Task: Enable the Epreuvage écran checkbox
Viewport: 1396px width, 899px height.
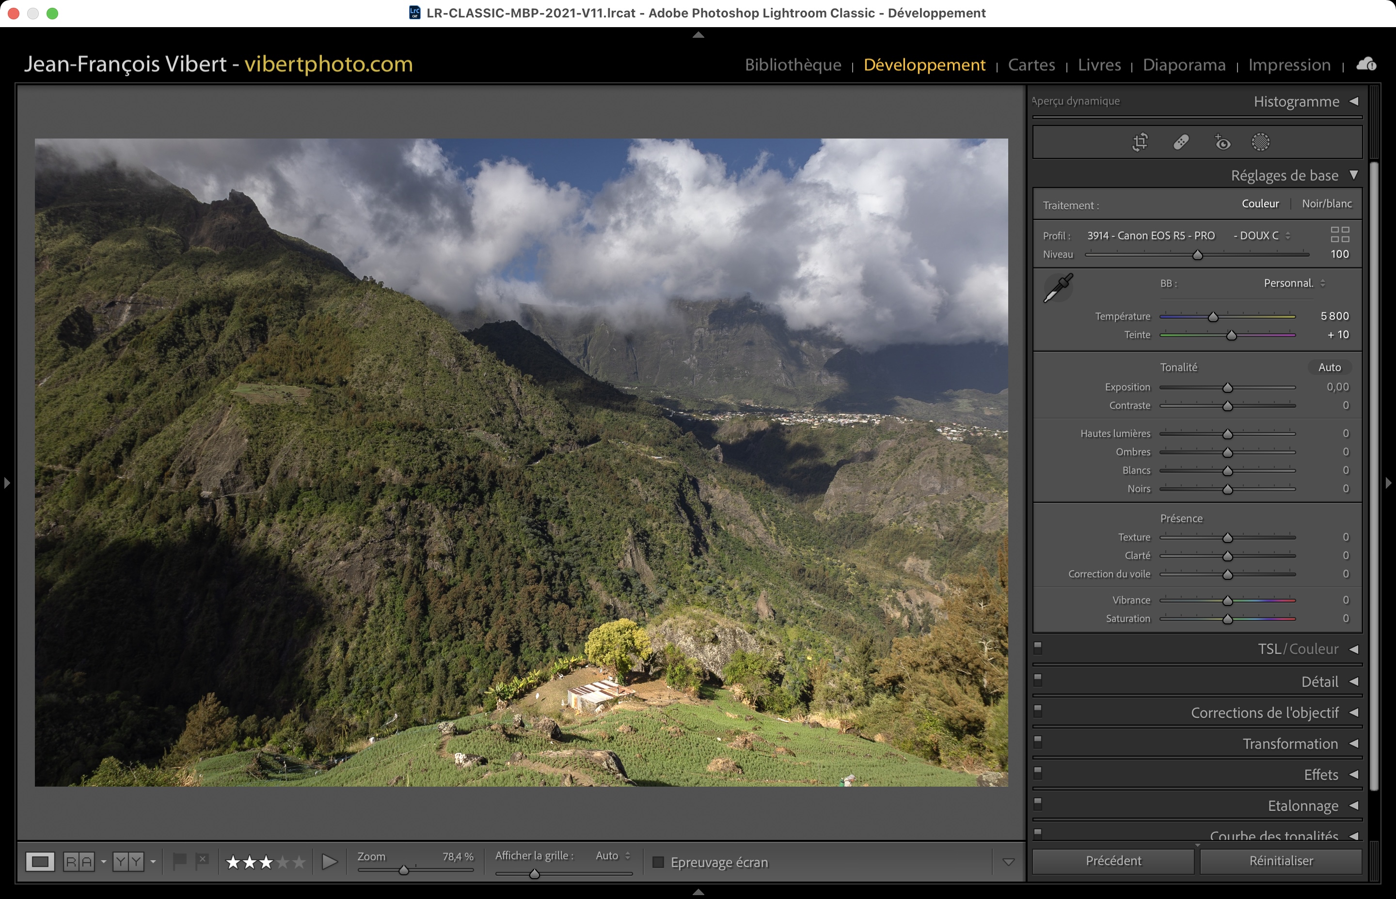Action: click(x=658, y=862)
